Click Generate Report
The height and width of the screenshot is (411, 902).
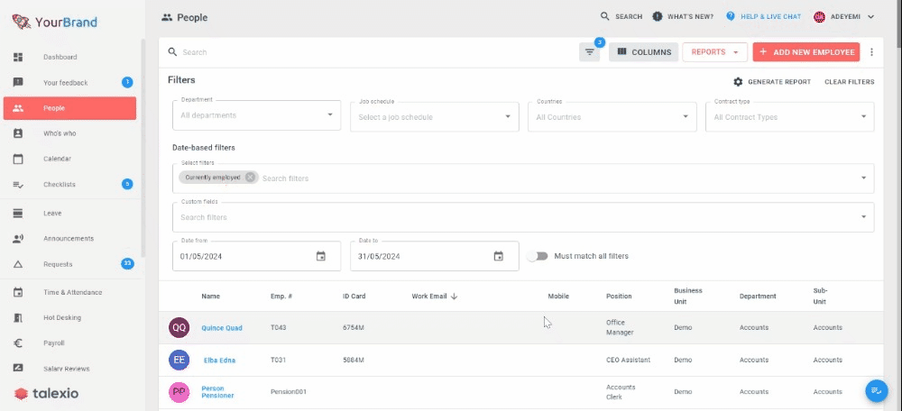click(772, 82)
